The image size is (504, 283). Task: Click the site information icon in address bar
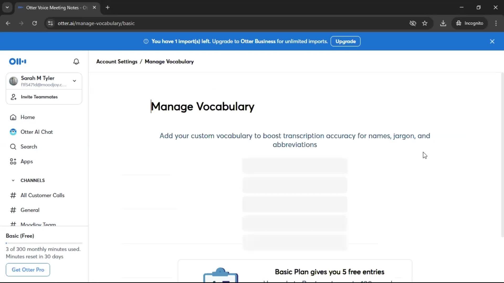tap(50, 23)
